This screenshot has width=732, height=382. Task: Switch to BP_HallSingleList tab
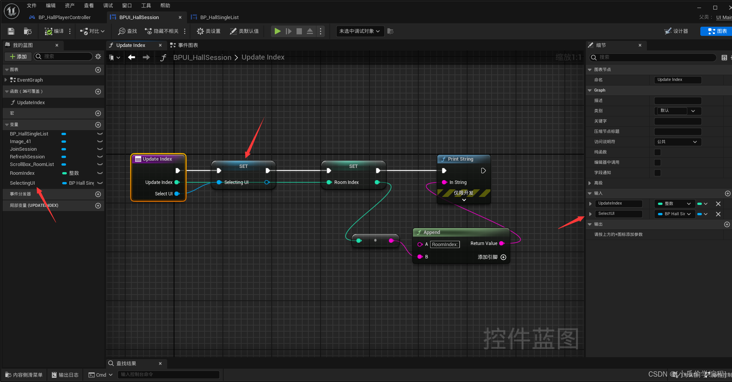(x=219, y=17)
